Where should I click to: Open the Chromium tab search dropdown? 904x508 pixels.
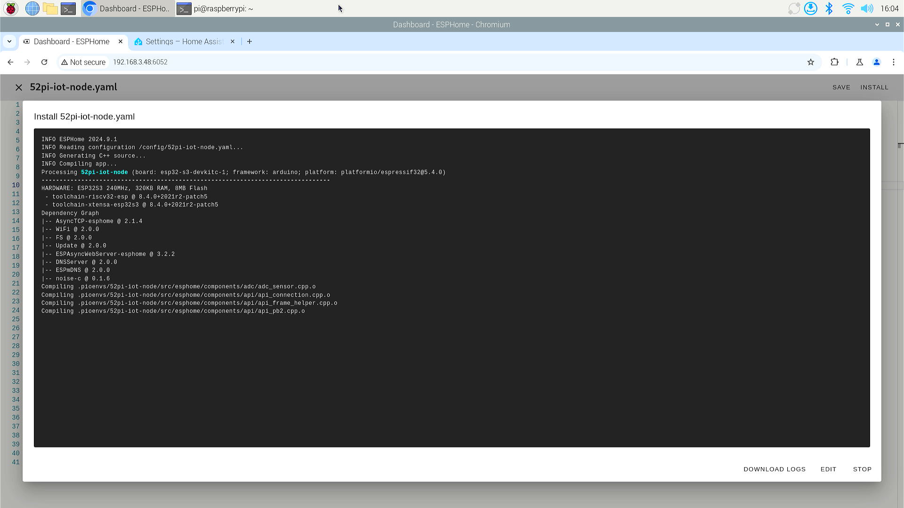point(9,41)
